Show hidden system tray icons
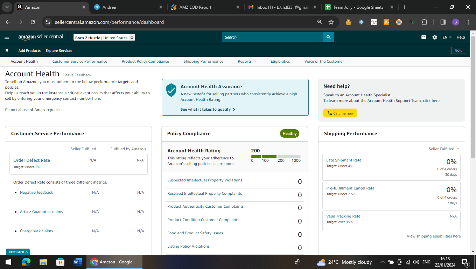This screenshot has height=269, width=476. point(383,262)
